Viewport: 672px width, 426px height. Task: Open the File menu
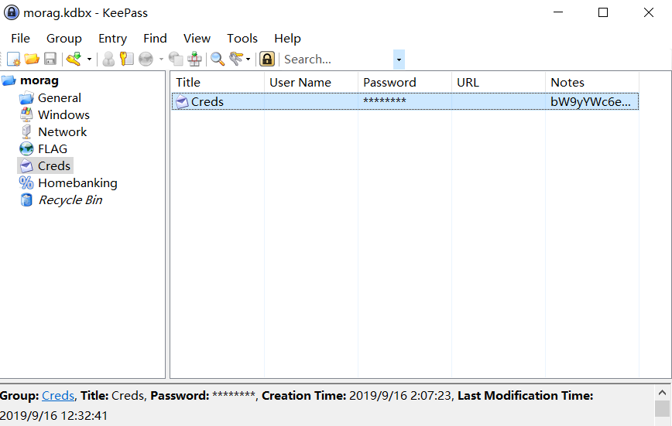point(21,39)
